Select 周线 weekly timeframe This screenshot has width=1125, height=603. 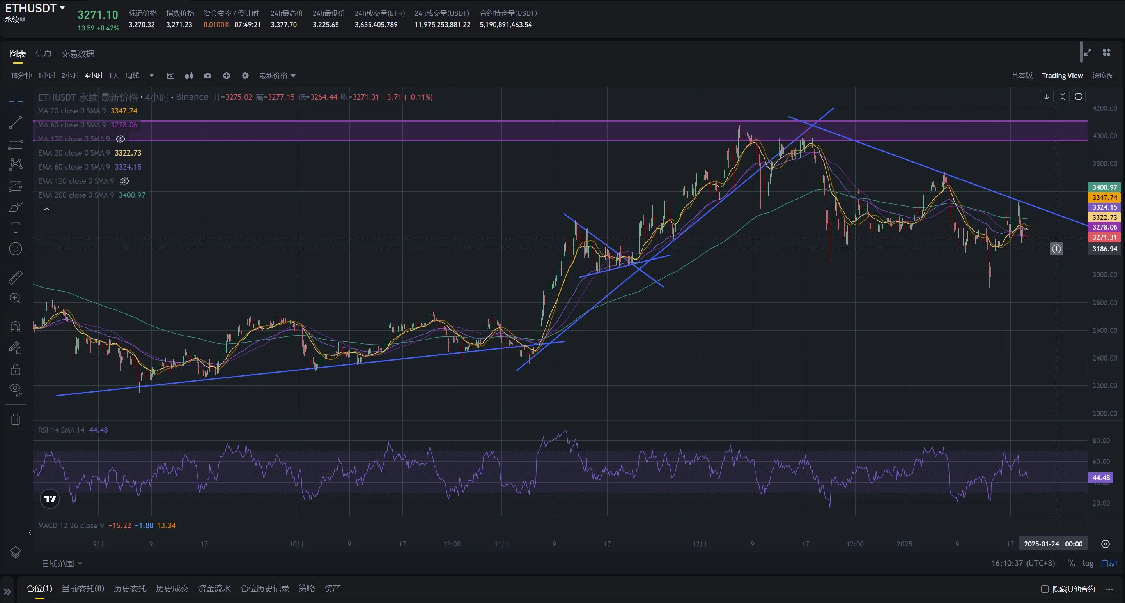tap(132, 76)
